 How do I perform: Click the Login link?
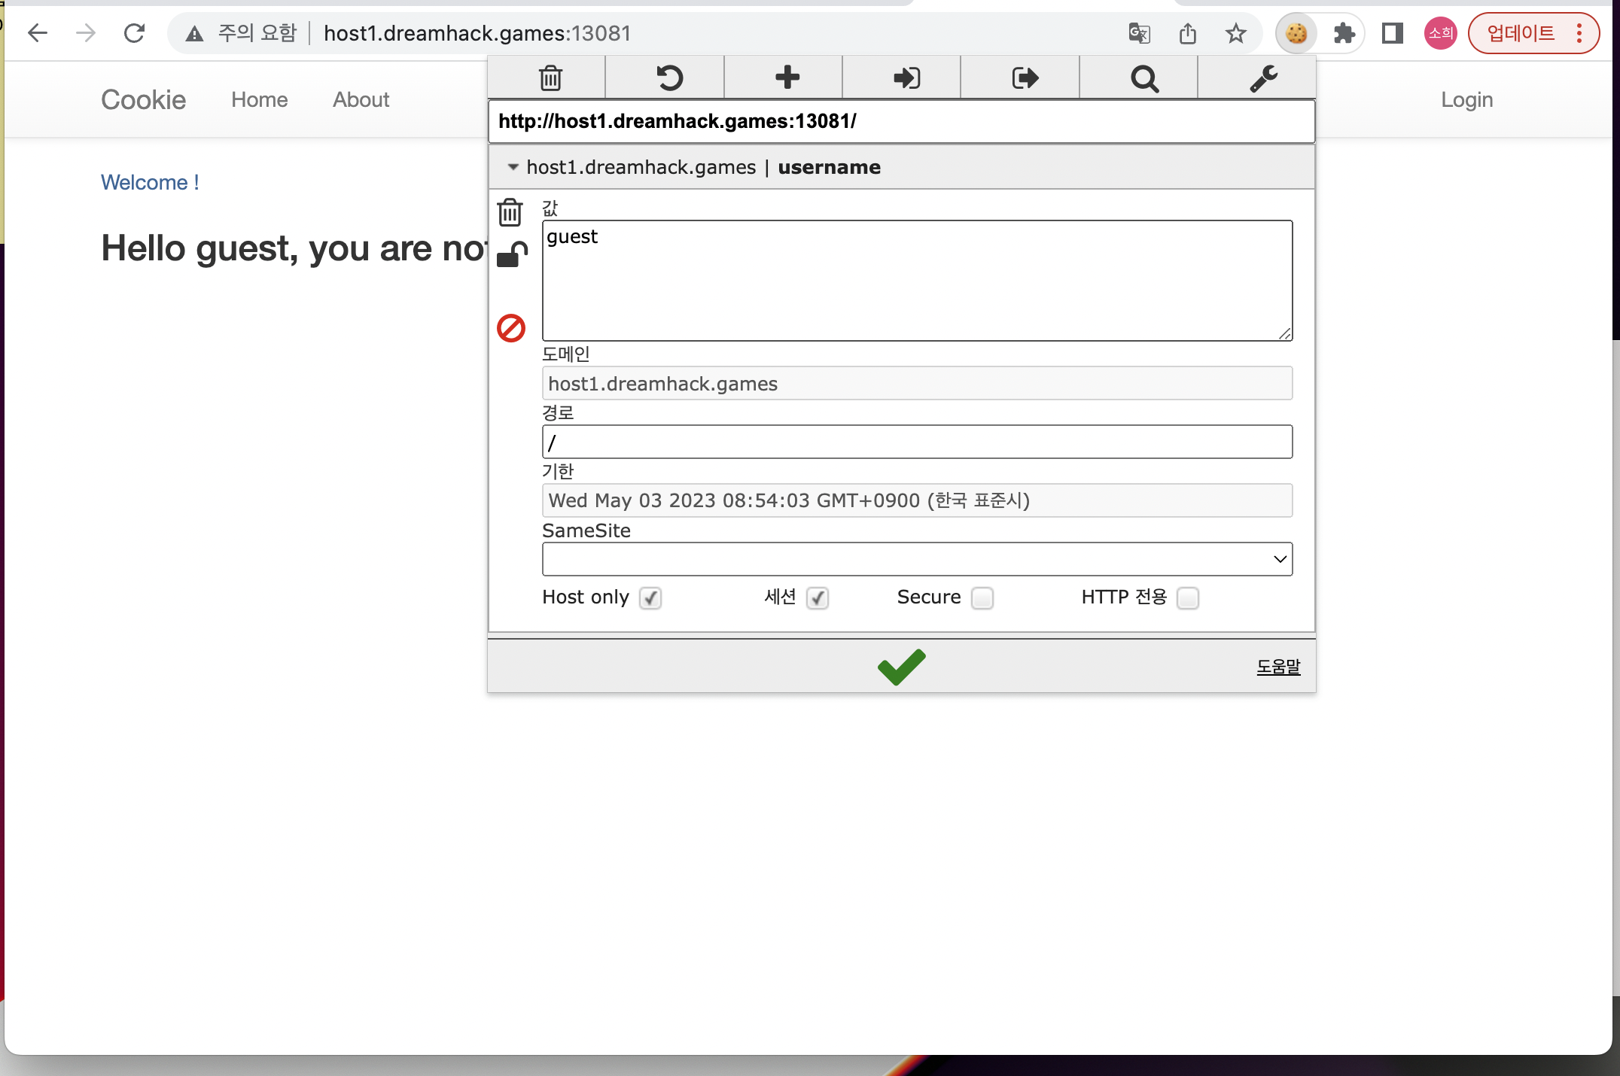point(1466,99)
